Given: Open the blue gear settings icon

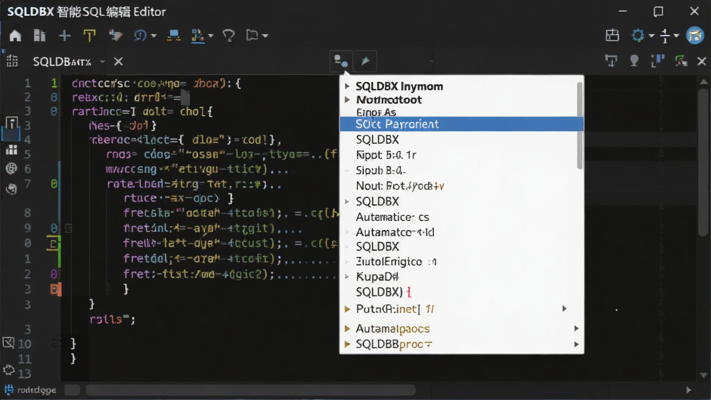Looking at the screenshot, I should (637, 35).
